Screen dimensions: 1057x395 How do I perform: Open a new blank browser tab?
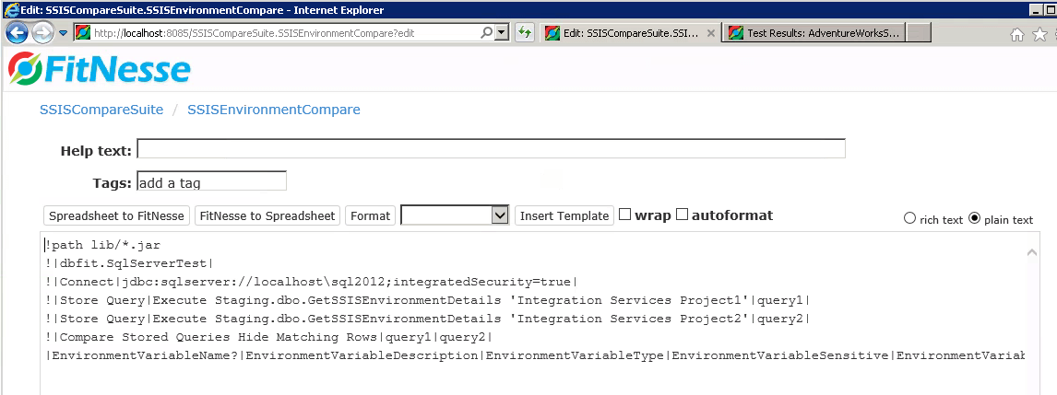point(919,33)
